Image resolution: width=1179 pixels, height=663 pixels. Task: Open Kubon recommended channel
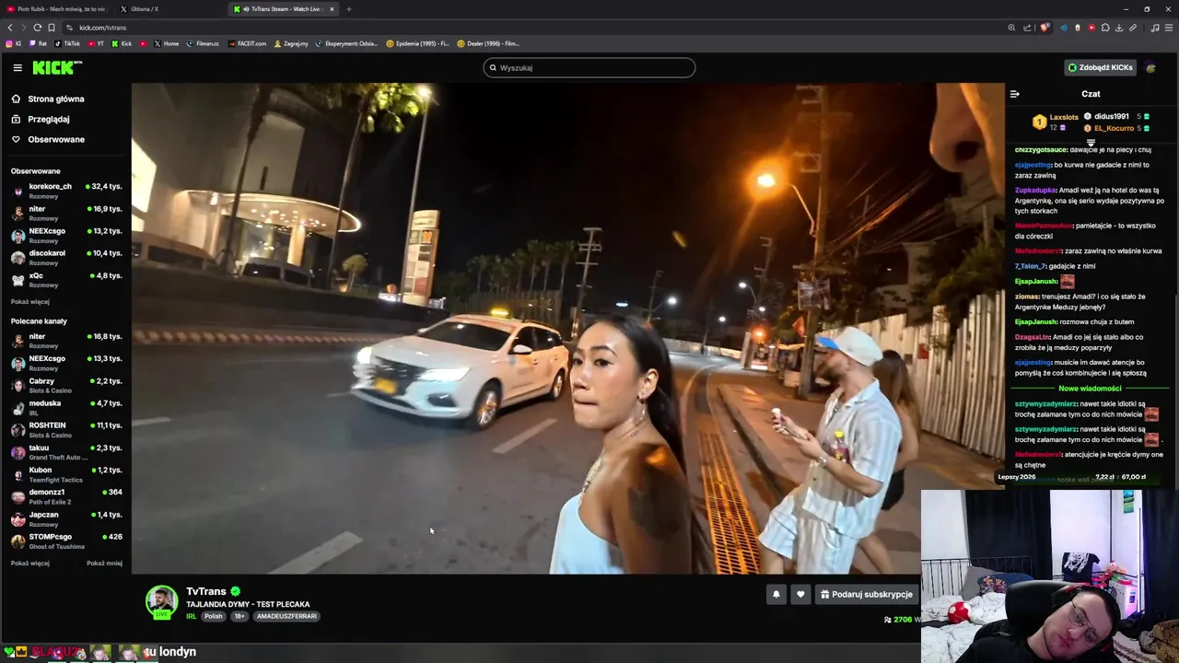66,474
